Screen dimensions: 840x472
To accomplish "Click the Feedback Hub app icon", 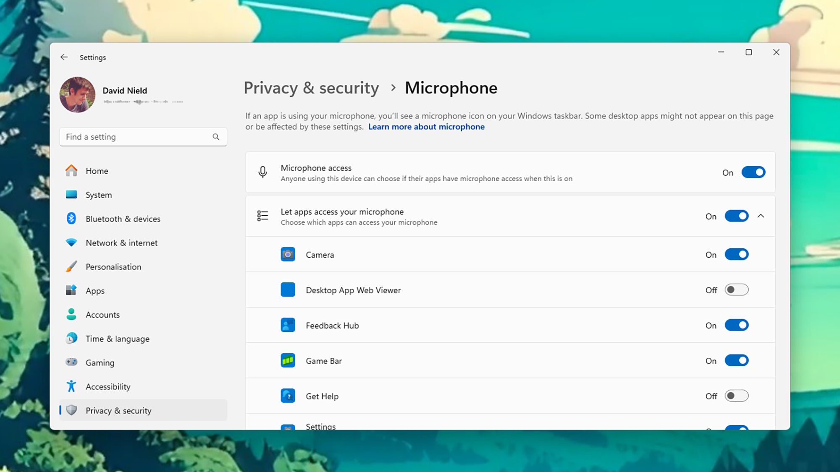I will point(288,325).
